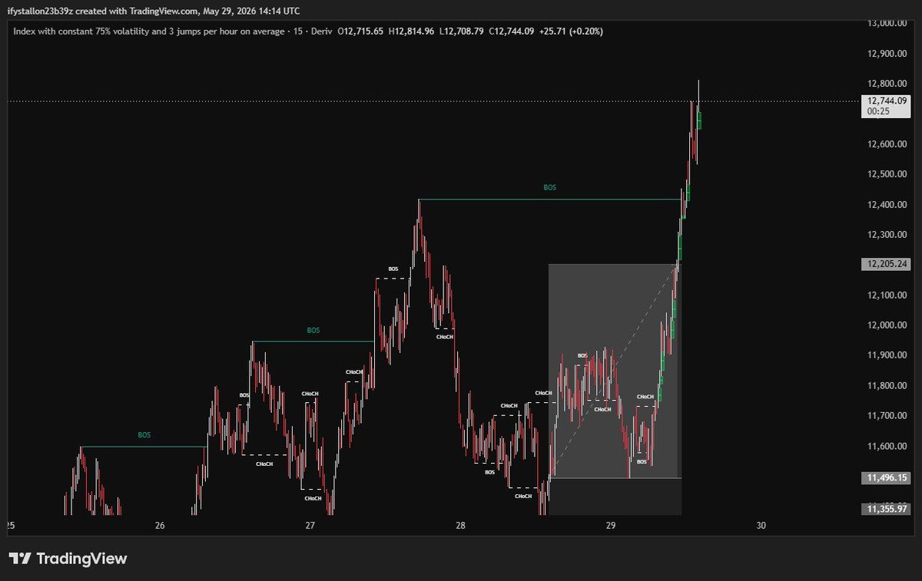Select the 12,300.00 price axis label
This screenshot has width=922, height=581.
[888, 235]
